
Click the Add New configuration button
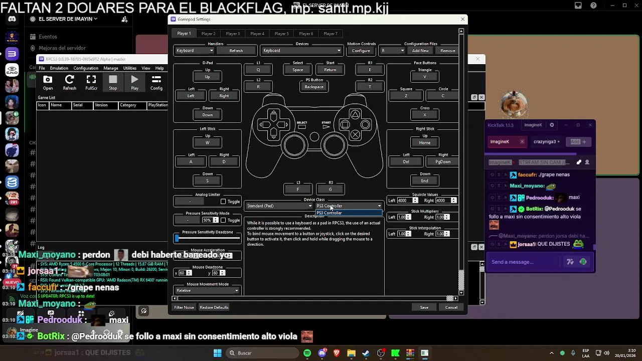click(420, 51)
